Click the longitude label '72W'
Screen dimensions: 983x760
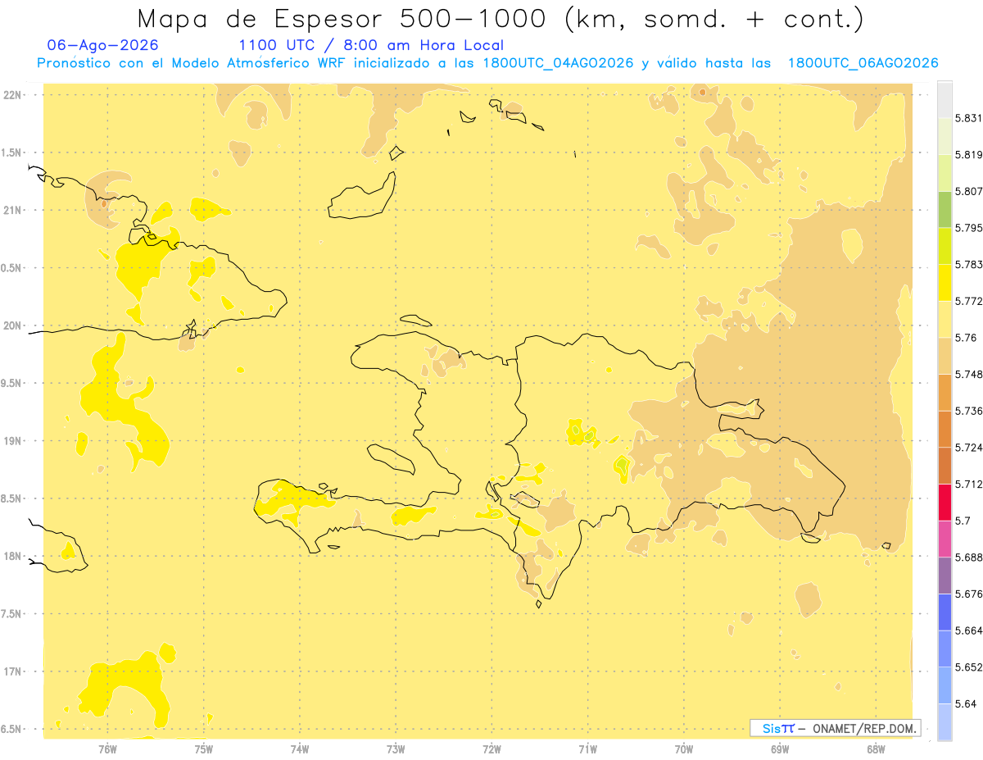coord(491,749)
